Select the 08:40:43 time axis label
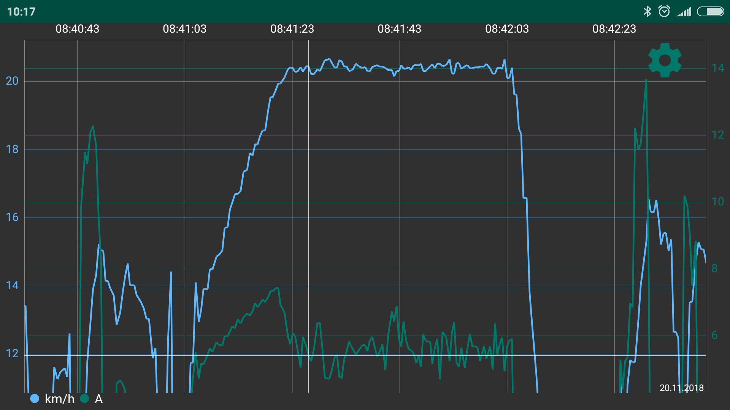Screen dimensions: 730x410 77,29
